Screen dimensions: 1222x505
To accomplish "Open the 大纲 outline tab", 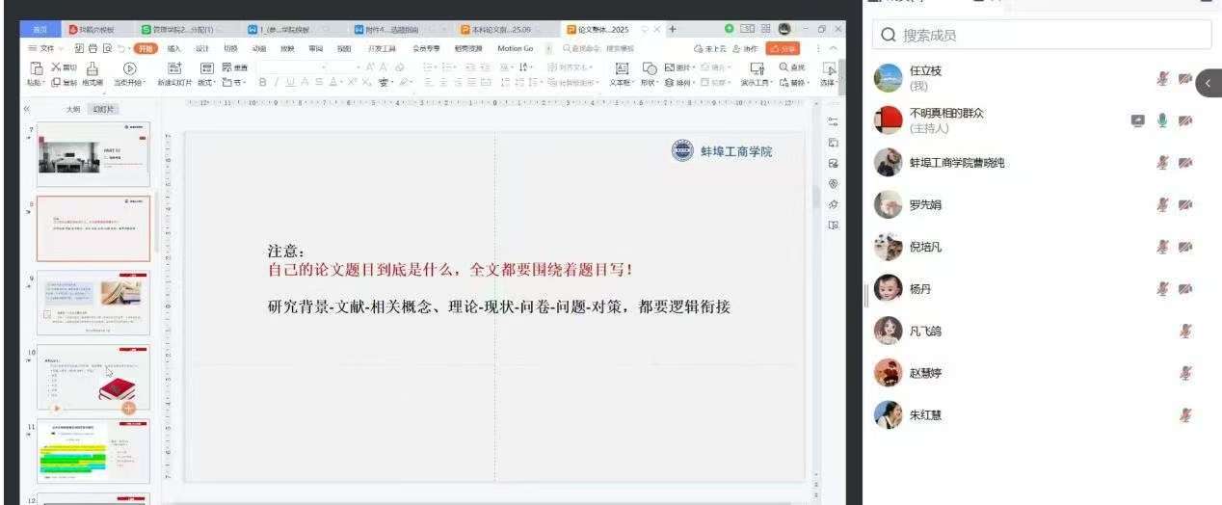I will 73,109.
